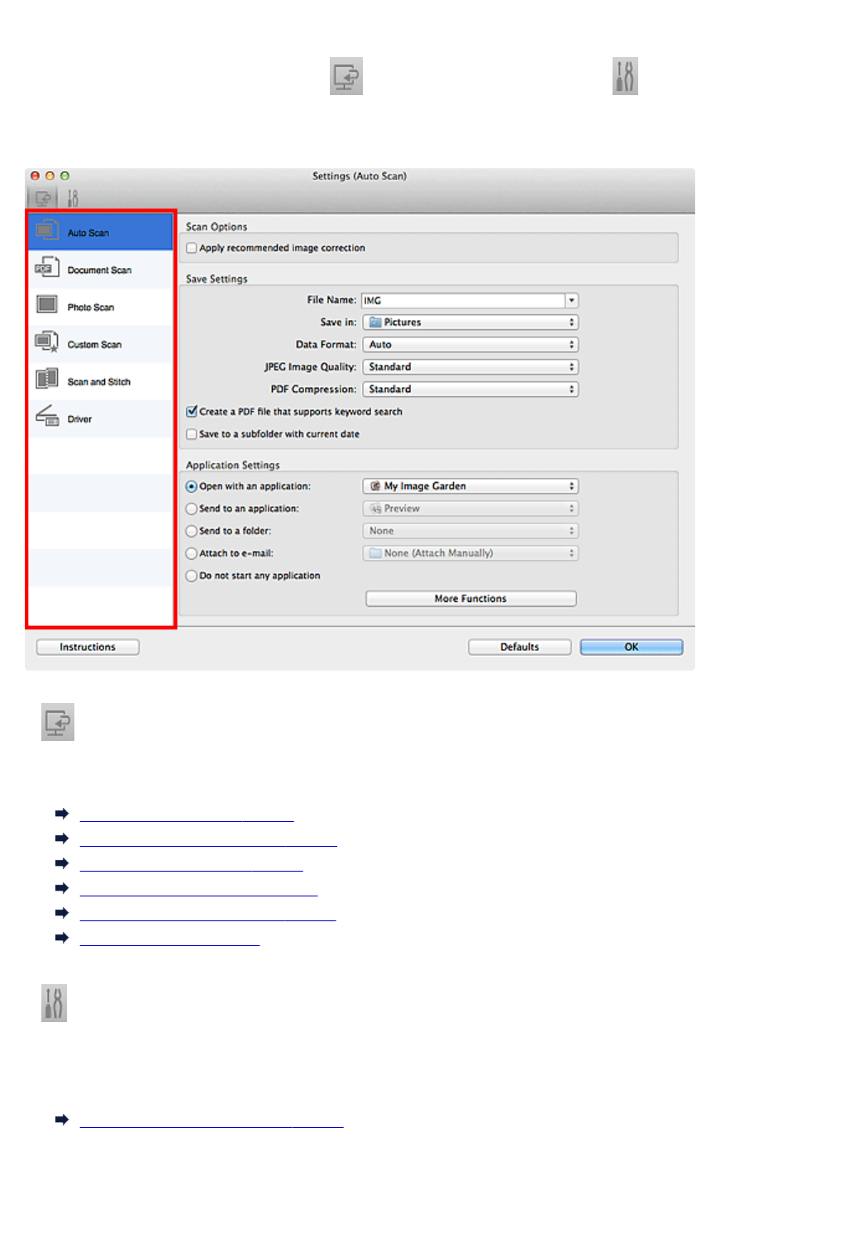Viewport: 844px width, 1252px height.
Task: Select the Send to an application radio button
Action: [192, 509]
